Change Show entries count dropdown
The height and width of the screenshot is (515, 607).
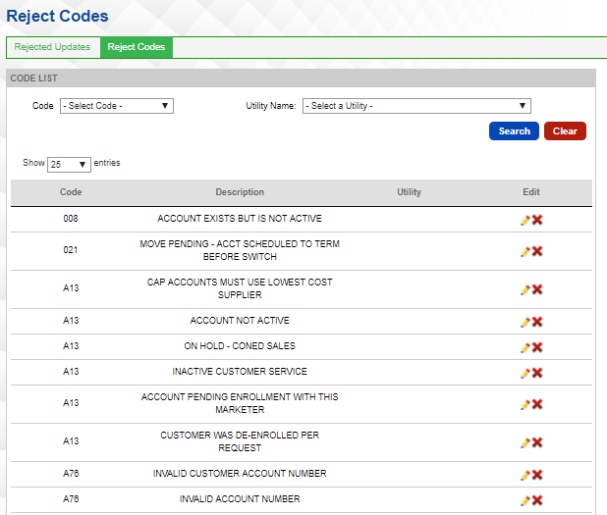click(x=69, y=165)
